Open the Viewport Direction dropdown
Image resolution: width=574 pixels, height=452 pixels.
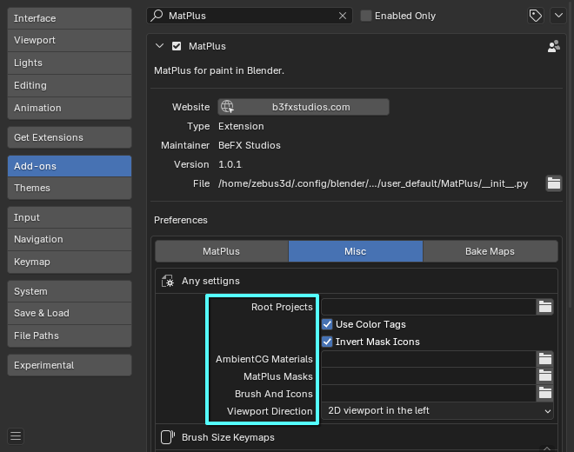[x=439, y=410]
